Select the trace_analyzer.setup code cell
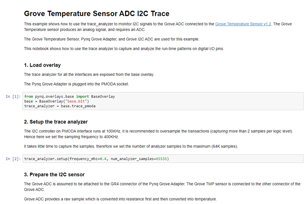The image size is (307, 204). pyautogui.click(x=163, y=159)
